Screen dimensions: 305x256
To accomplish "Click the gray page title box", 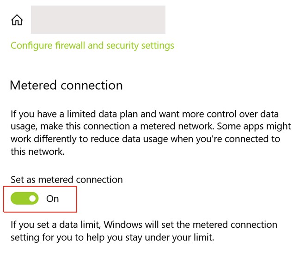I will pyautogui.click(x=98, y=19).
